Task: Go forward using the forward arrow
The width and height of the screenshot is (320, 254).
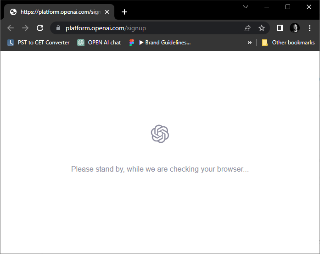Action: tap(25, 28)
